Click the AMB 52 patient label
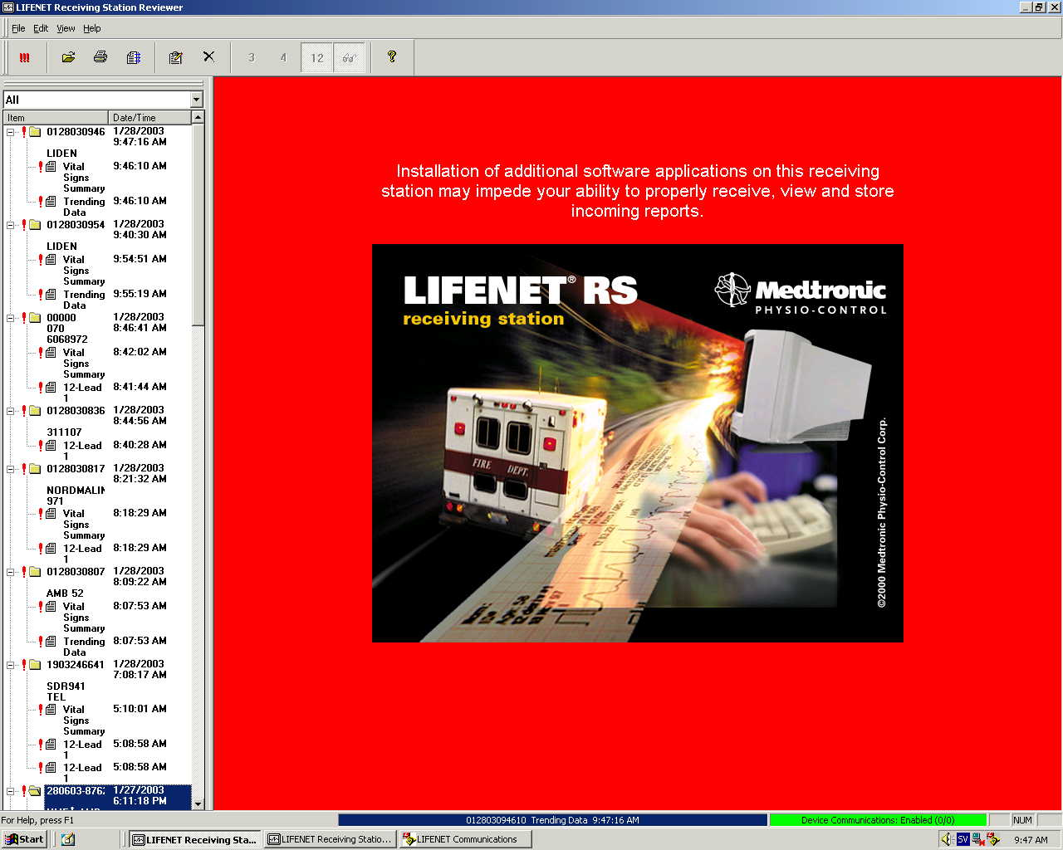 pos(65,594)
